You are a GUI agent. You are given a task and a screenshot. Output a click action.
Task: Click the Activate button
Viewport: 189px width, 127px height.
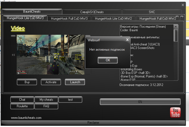coord(51,82)
